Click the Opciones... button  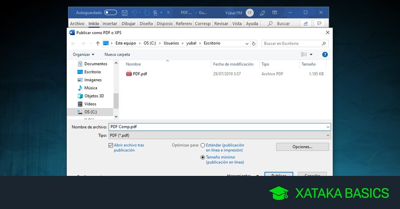click(x=302, y=147)
